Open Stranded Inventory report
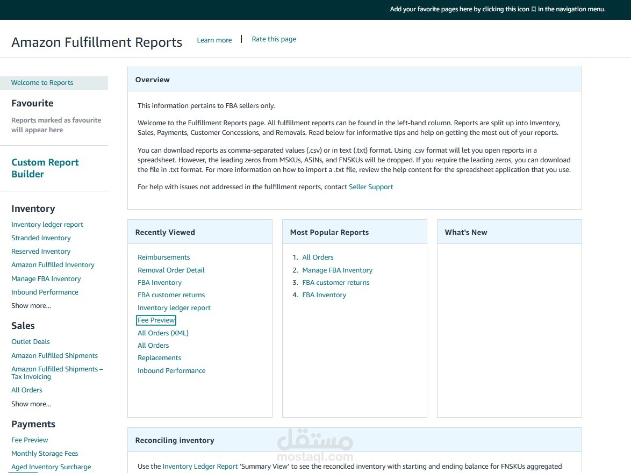The image size is (631, 473). pos(41,238)
